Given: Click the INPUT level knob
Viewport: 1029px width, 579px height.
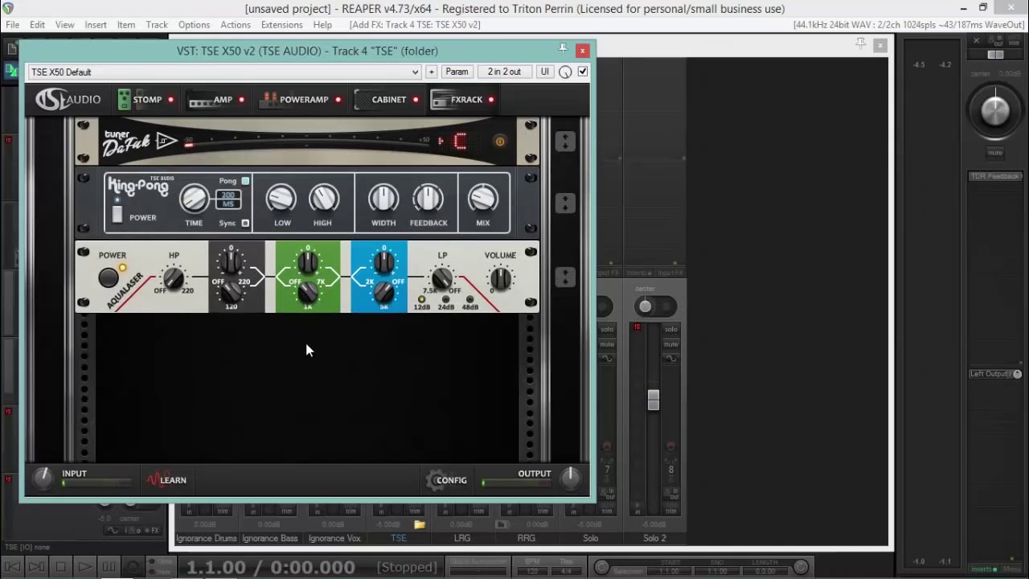Looking at the screenshot, I should 42,478.
